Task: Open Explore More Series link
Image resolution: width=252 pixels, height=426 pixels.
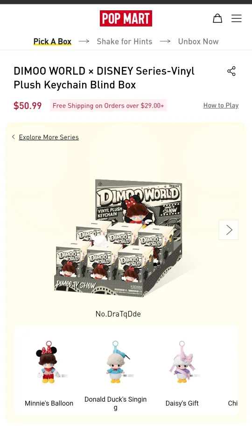Action: pyautogui.click(x=49, y=137)
